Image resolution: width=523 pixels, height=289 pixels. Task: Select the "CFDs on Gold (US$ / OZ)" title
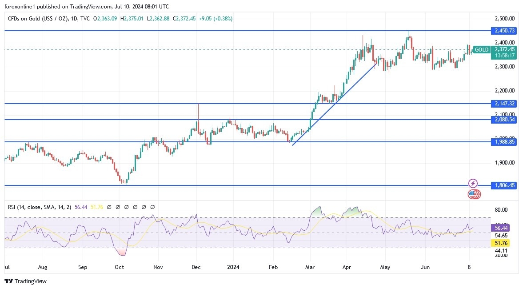pyautogui.click(x=38, y=19)
